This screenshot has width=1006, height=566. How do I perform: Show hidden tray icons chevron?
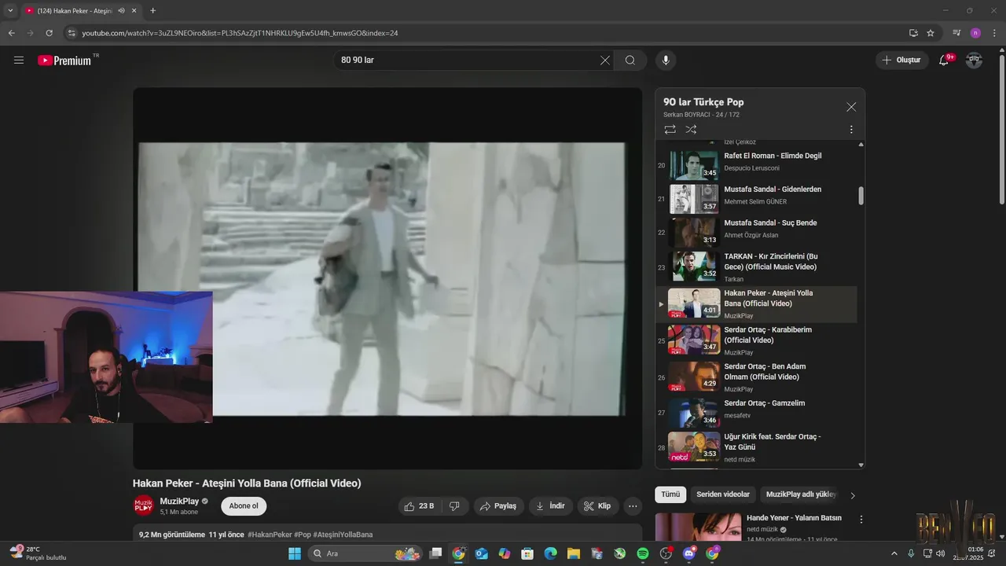[894, 553]
